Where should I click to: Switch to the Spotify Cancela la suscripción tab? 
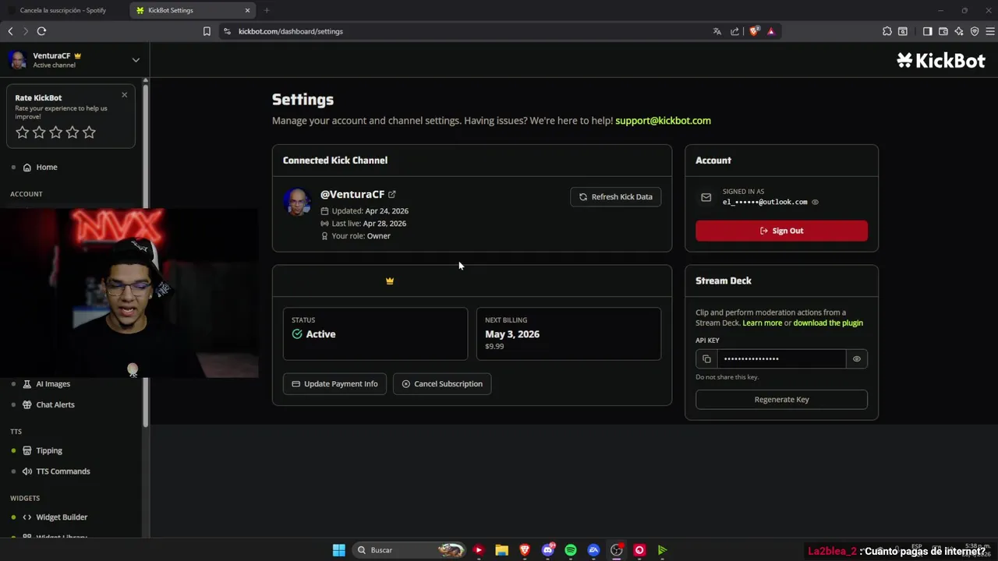pos(63,10)
